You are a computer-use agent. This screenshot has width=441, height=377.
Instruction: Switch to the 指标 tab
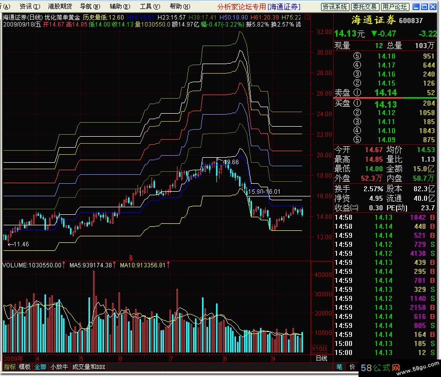[9, 367]
